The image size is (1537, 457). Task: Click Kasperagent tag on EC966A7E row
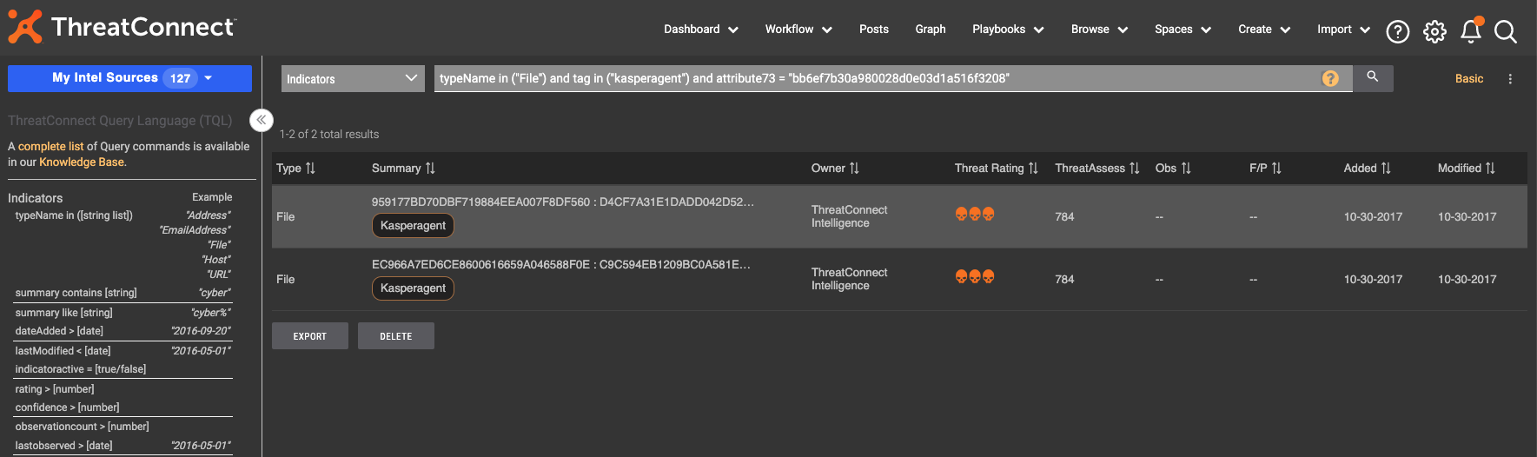tap(413, 288)
